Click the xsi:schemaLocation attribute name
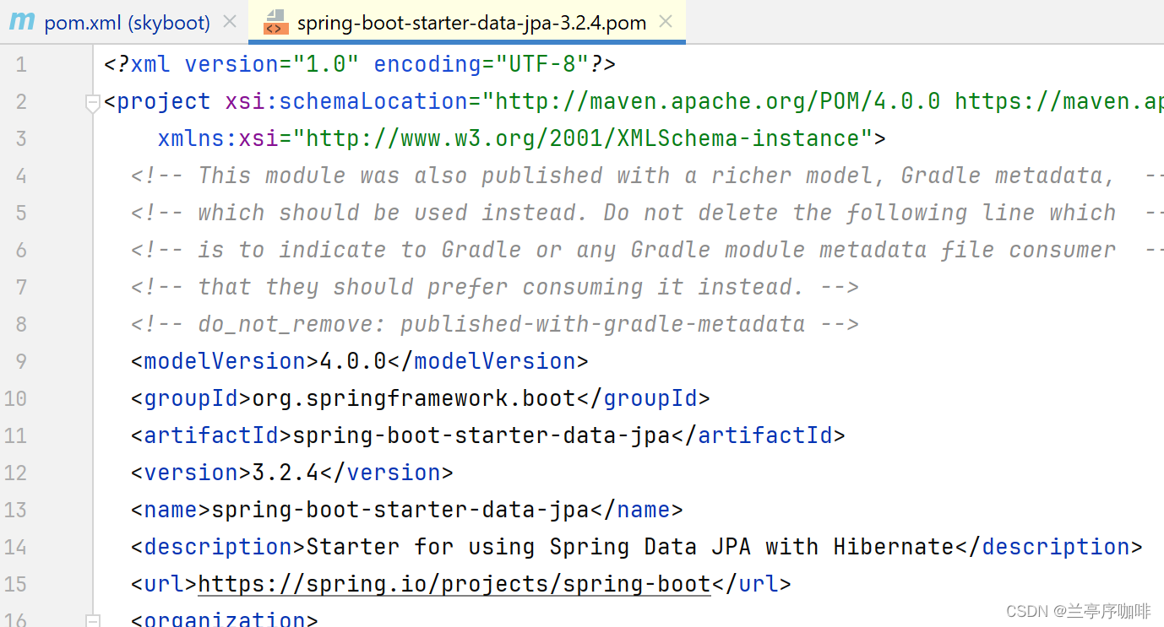This screenshot has height=627, width=1164. click(x=346, y=101)
